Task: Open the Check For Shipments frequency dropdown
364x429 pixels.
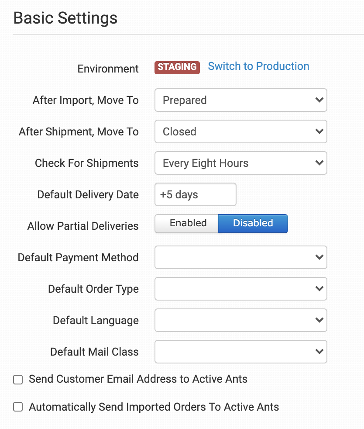Action: click(240, 163)
